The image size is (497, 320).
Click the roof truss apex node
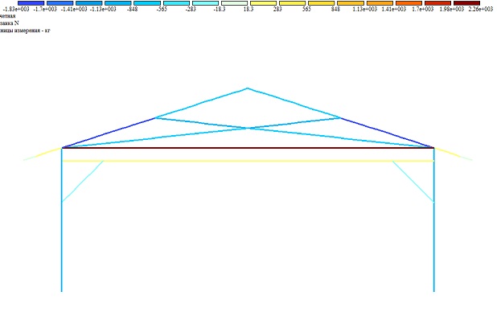pyautogui.click(x=248, y=88)
